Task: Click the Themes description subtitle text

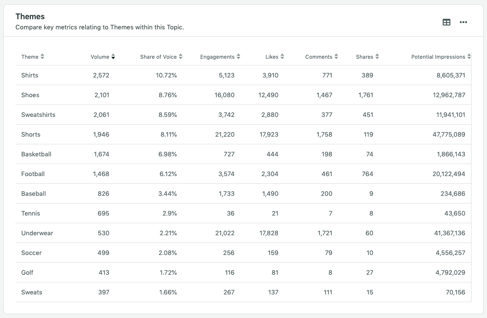Action: tap(100, 27)
